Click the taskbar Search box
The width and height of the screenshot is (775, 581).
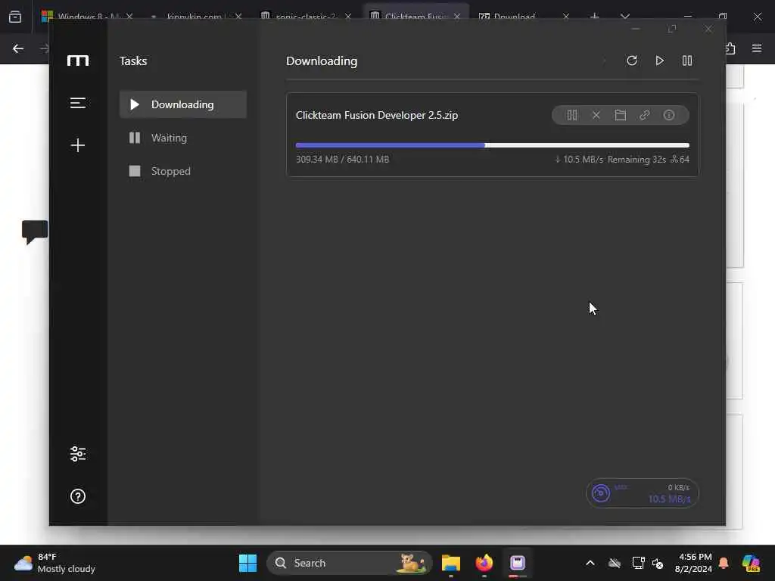click(350, 563)
